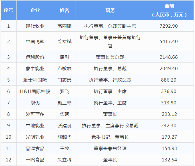Screen dimensions: 195x166
Task: Select the 妙可蓝多 company cell
Action: click(35, 114)
